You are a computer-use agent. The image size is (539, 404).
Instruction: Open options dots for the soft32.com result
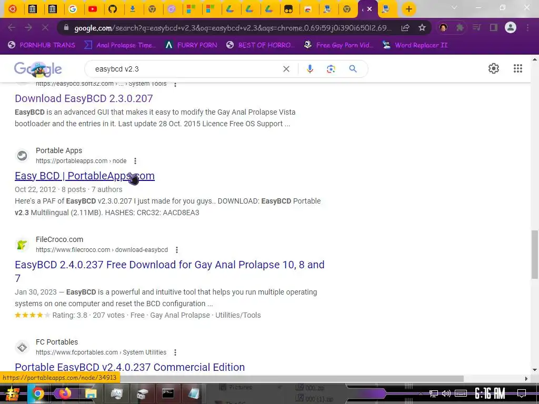(x=175, y=84)
